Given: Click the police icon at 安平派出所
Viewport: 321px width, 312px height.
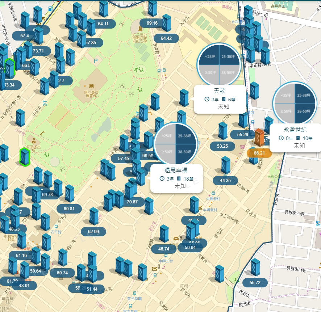Looking at the screenshot, I should tap(34, 141).
